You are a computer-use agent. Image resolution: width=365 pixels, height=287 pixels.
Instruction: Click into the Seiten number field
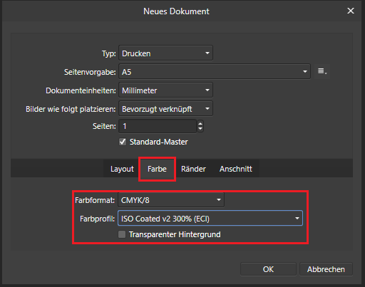[x=158, y=126]
